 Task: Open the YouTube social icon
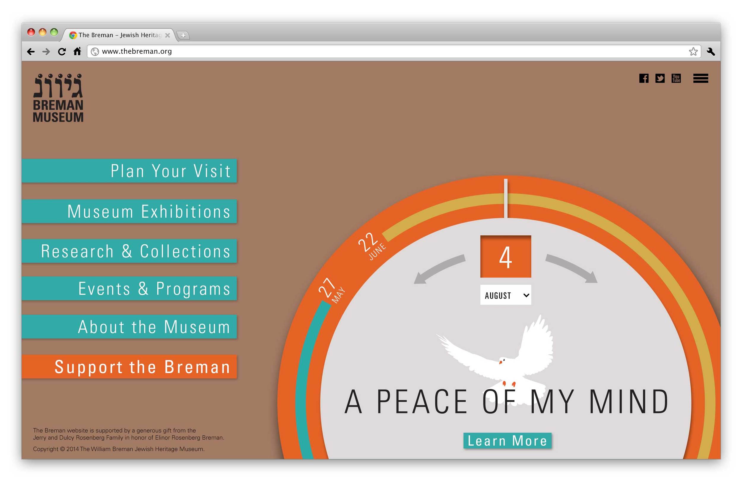[x=676, y=78]
